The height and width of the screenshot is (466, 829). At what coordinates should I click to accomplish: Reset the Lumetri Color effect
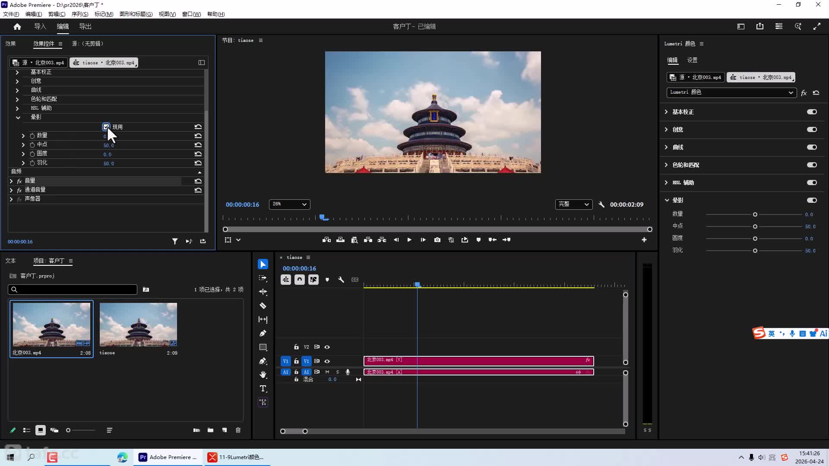(816, 92)
